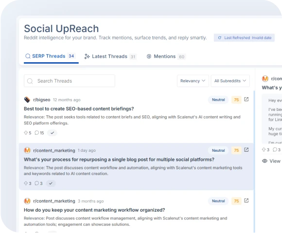Click the upvote icon showing 5
Image resolution: width=282 pixels, height=233 pixels.
(26, 133)
